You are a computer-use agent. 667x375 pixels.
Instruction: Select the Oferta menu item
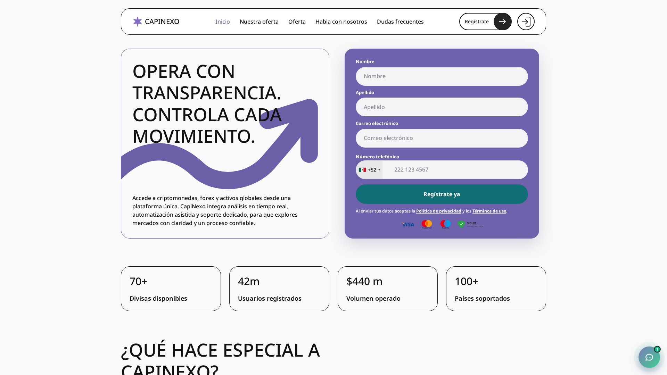pyautogui.click(x=297, y=22)
